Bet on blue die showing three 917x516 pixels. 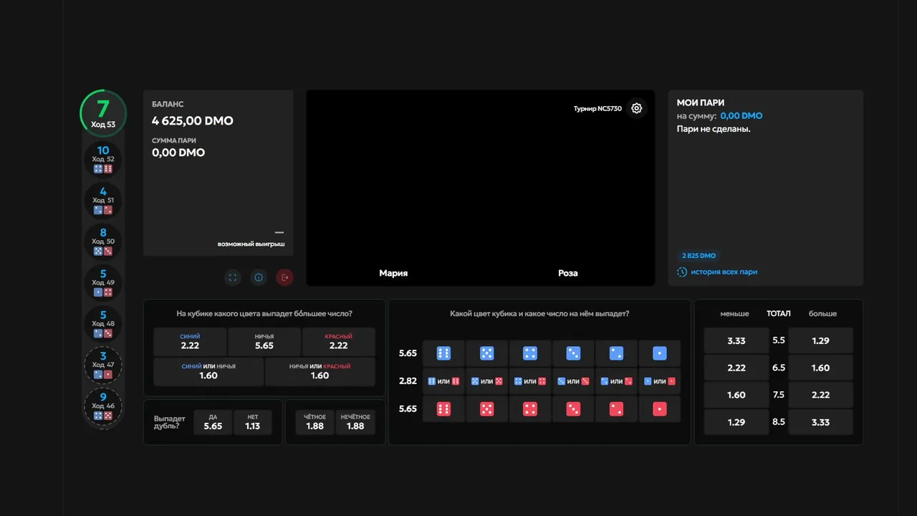tap(573, 353)
